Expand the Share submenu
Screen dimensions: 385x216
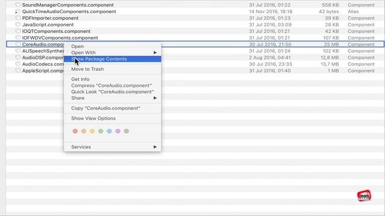click(112, 98)
